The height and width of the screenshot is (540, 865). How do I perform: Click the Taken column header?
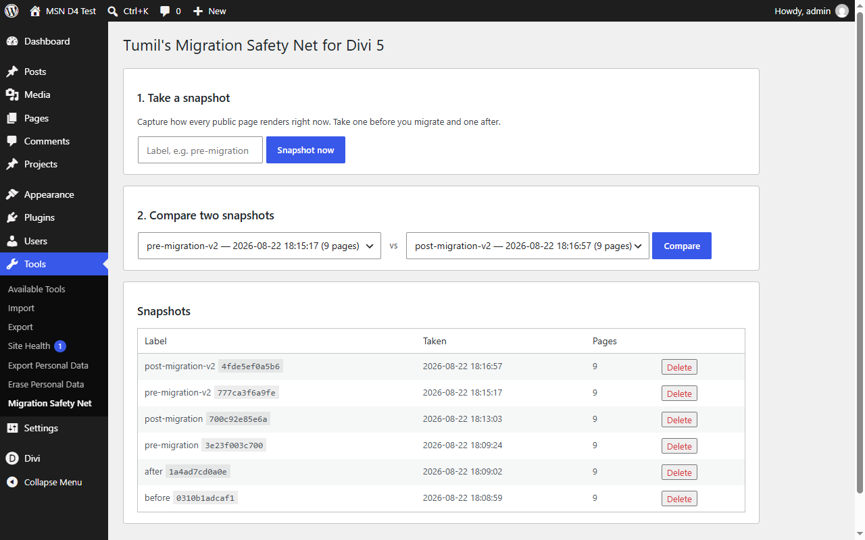point(435,341)
